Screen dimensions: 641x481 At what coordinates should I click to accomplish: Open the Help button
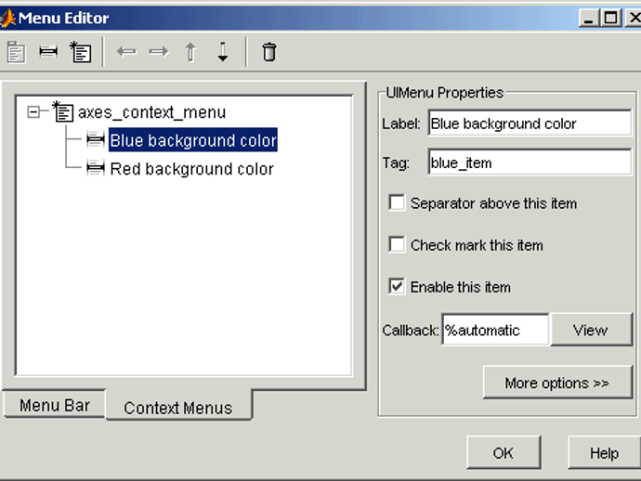[604, 452]
